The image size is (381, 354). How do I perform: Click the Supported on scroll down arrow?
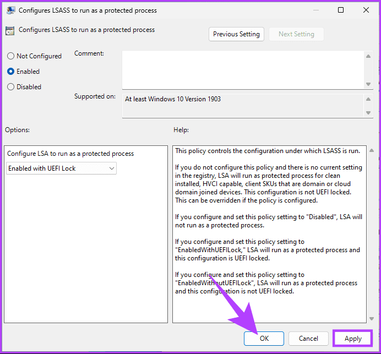(x=368, y=113)
